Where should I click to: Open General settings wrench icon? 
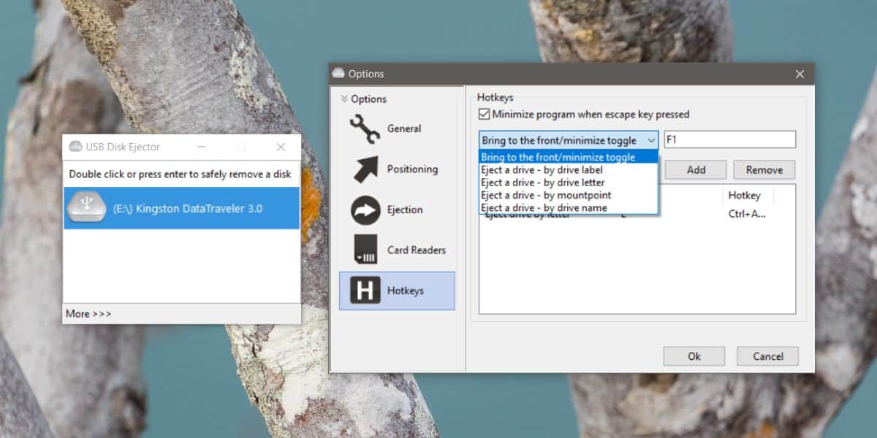(x=365, y=128)
